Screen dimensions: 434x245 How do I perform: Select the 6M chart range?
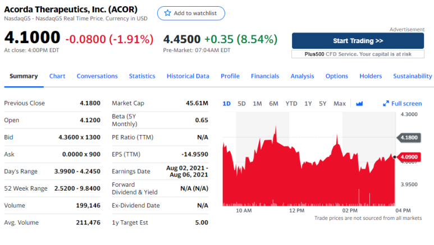273,104
